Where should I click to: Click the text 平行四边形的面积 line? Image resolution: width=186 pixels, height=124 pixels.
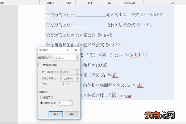(83, 45)
